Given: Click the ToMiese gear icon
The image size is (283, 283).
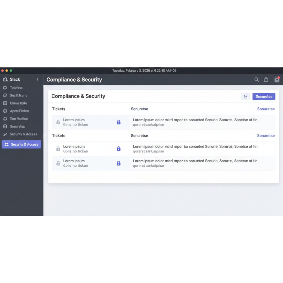Looking at the screenshot, I should click(5, 88).
